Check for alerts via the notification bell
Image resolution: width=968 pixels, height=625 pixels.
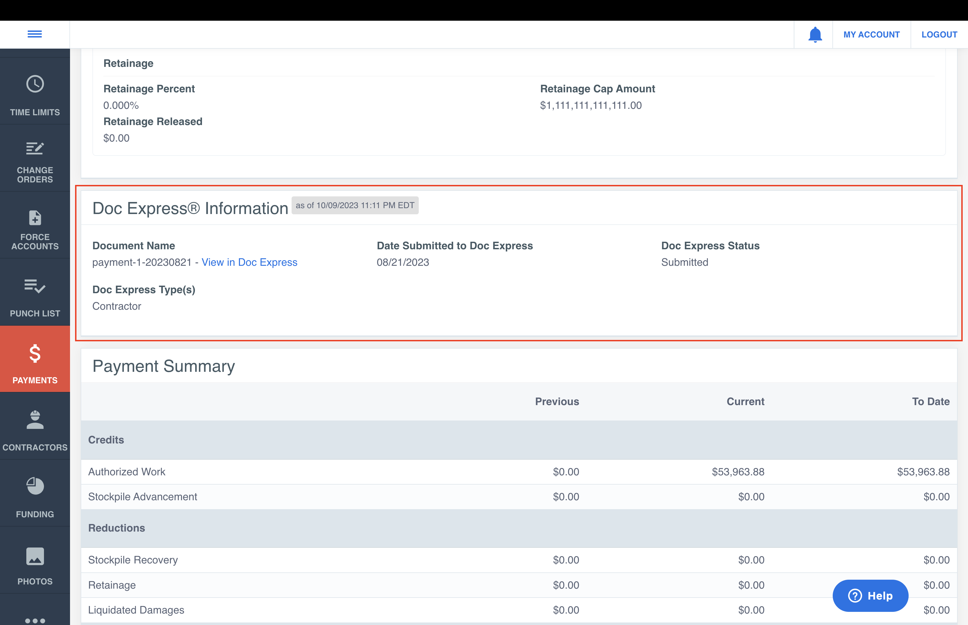(x=815, y=34)
